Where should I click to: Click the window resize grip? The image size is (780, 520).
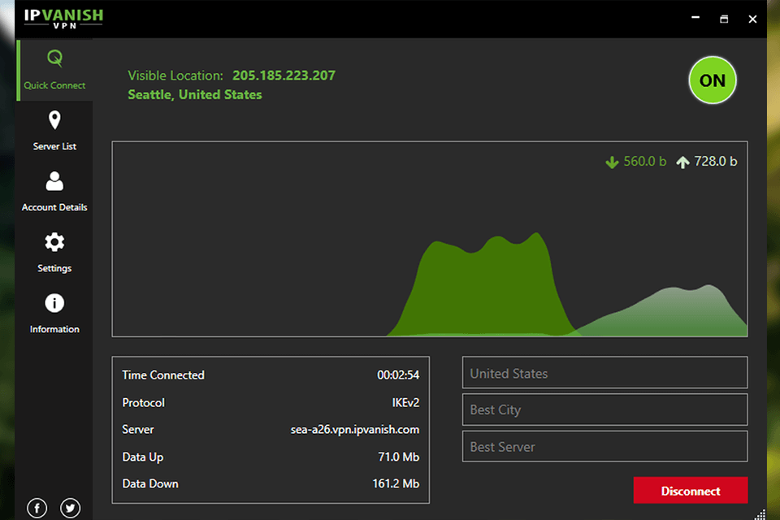click(760, 514)
